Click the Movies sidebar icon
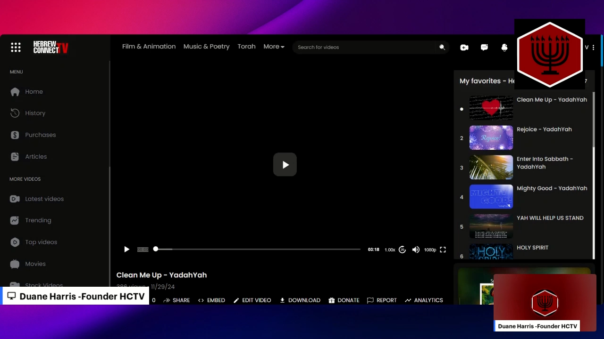Image resolution: width=604 pixels, height=339 pixels. click(x=15, y=264)
